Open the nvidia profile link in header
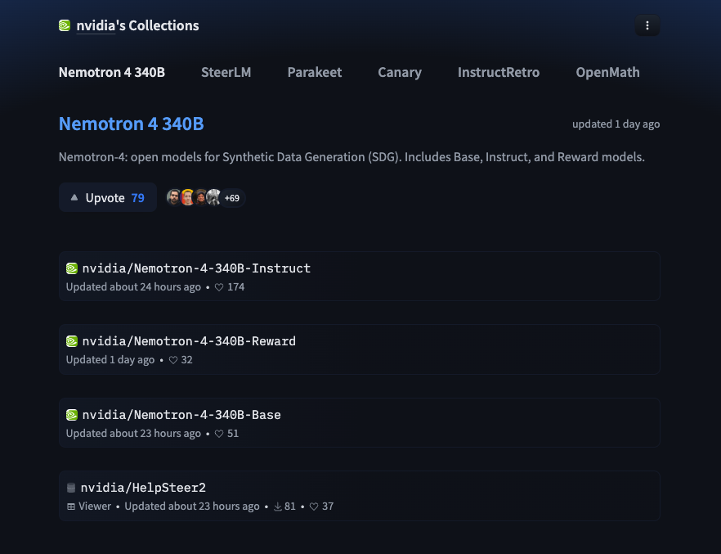This screenshot has height=554, width=721. pyautogui.click(x=96, y=25)
